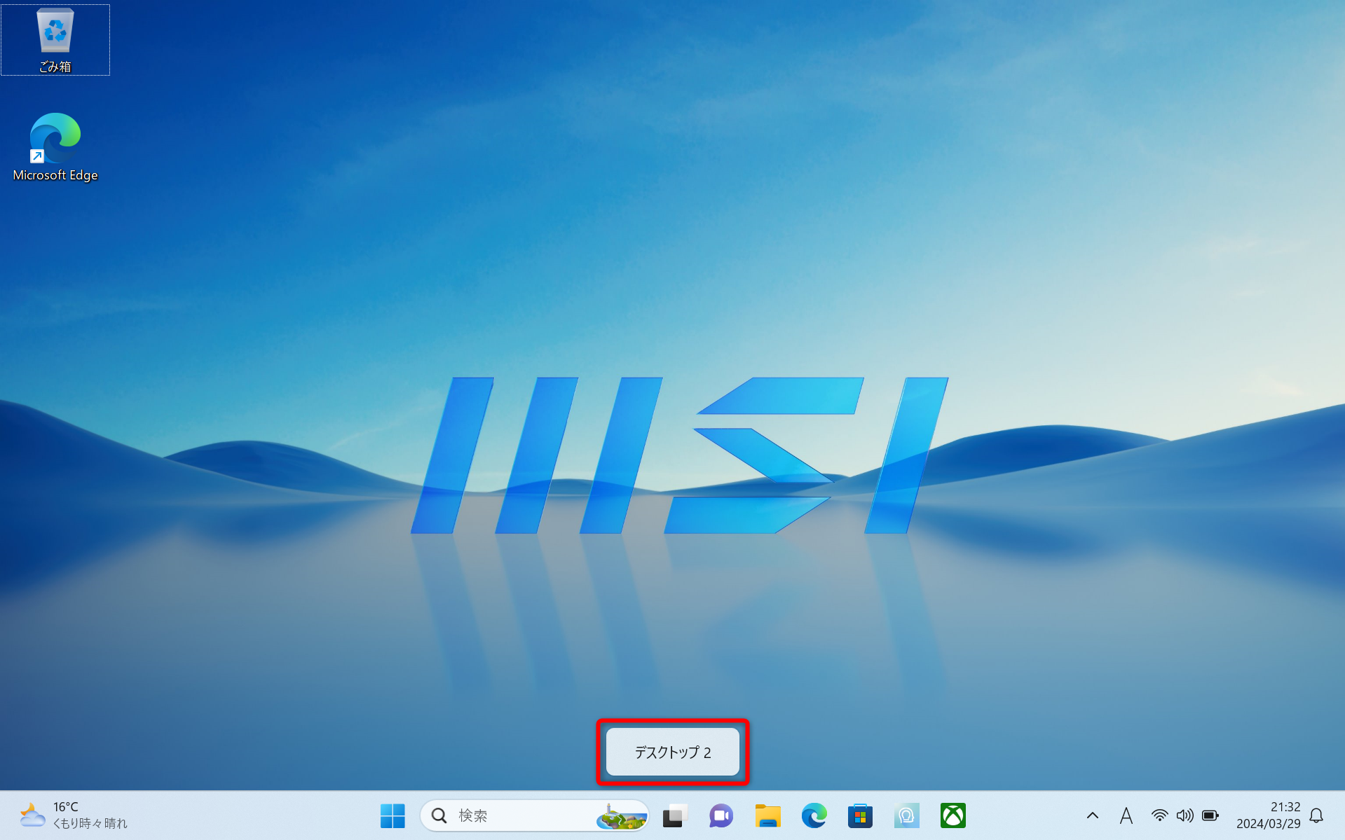
Task: Select the デスクトップ 2 button
Action: 672,752
